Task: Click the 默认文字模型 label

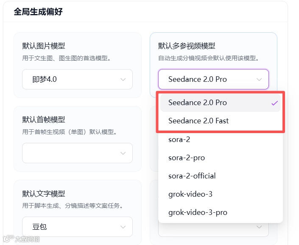Action: click(44, 194)
